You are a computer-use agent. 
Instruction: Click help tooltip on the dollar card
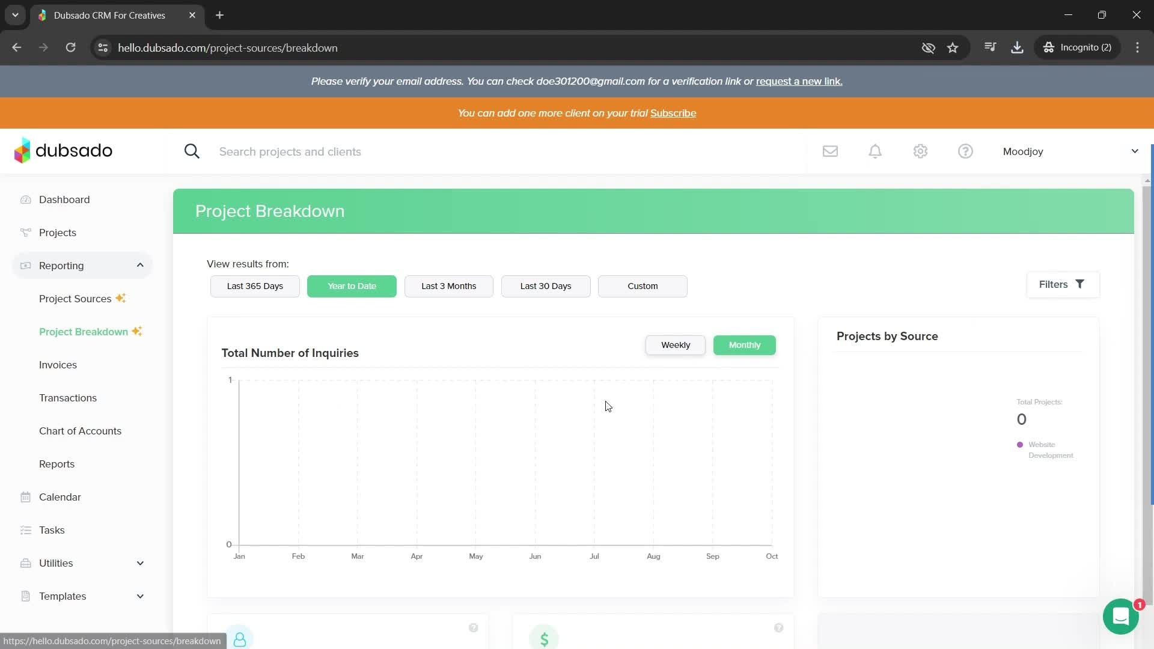coord(779,628)
